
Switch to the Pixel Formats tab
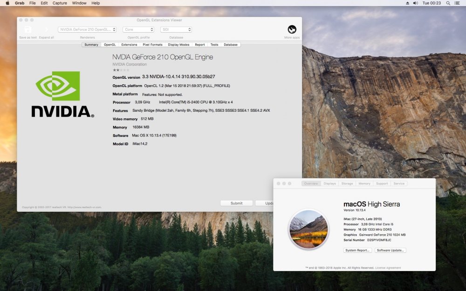point(152,45)
